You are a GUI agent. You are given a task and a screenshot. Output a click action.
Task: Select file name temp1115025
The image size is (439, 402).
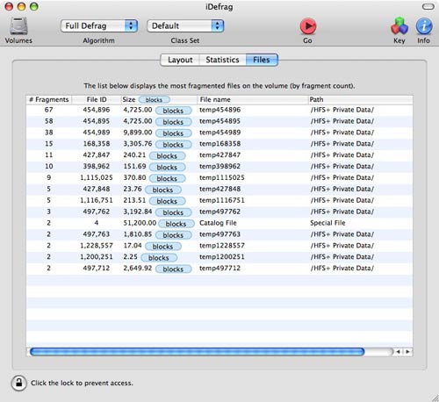(222, 178)
